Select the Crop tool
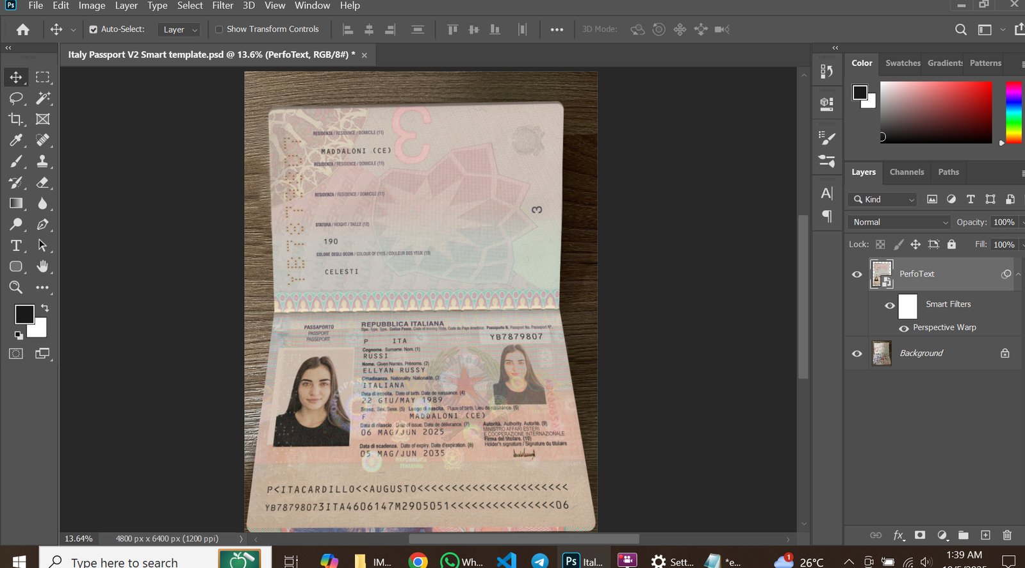 point(16,119)
